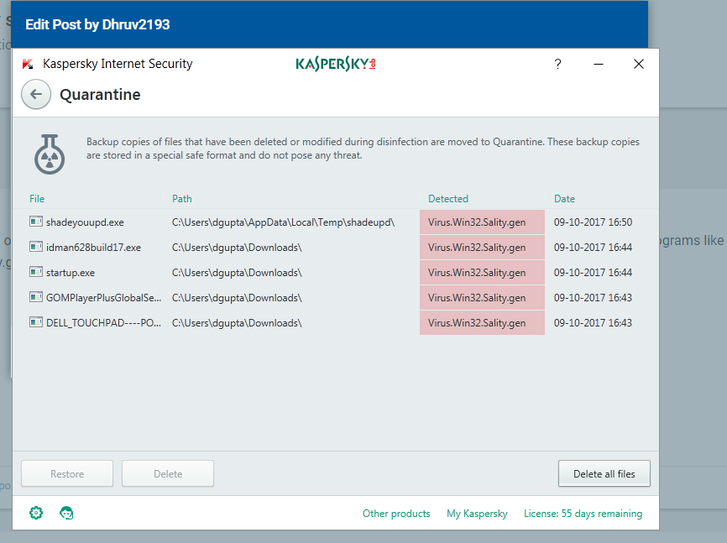The image size is (727, 543).
Task: Open the support agent face icon
Action: 67,513
